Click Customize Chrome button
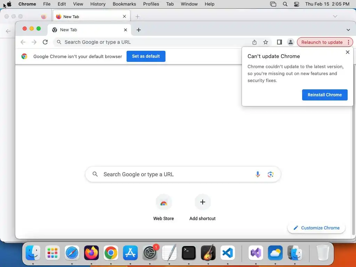Screen dimensions: 356x267 (316, 228)
